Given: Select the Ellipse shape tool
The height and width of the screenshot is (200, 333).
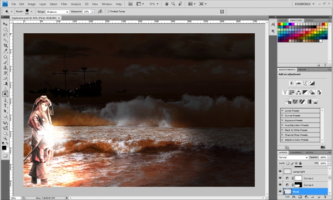Looking at the screenshot, I should click(x=6, y=116).
